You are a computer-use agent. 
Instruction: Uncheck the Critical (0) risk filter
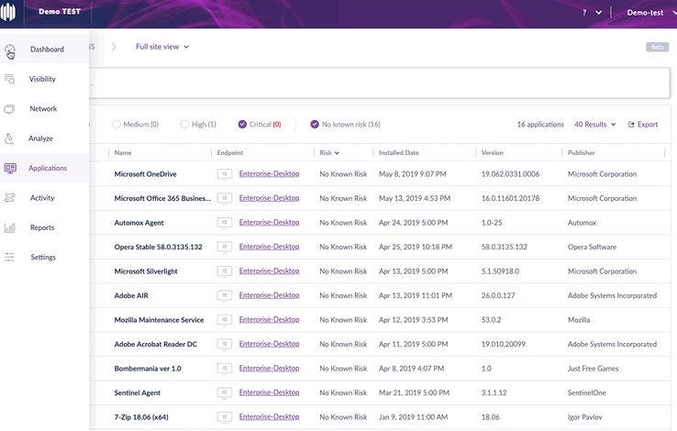point(242,124)
